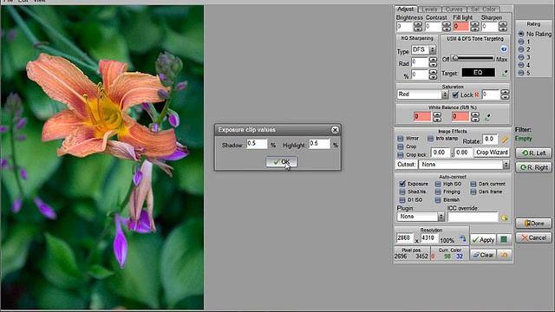
Task: Click the Highlight clip percentage field
Action: coord(319,144)
